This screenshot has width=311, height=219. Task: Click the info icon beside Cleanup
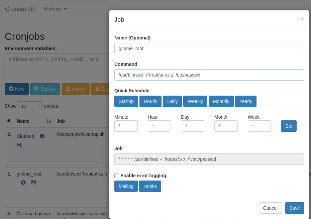pyautogui.click(x=42, y=136)
